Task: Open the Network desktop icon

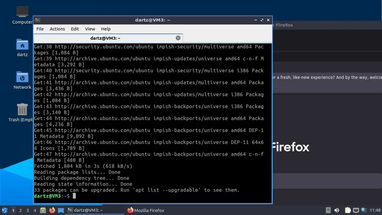Action: tap(22, 80)
